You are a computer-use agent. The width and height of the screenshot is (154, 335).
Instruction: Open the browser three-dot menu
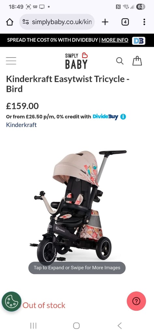tap(144, 22)
